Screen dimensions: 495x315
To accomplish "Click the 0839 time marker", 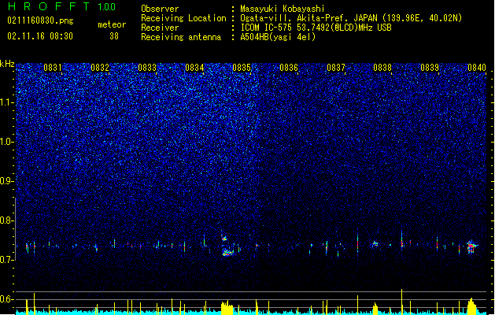I will pyautogui.click(x=430, y=68).
